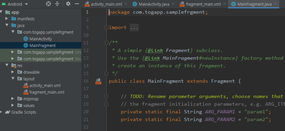The height and width of the screenshot is (131, 285).
Task: Expand the manifests folder
Action: coord(7,19)
